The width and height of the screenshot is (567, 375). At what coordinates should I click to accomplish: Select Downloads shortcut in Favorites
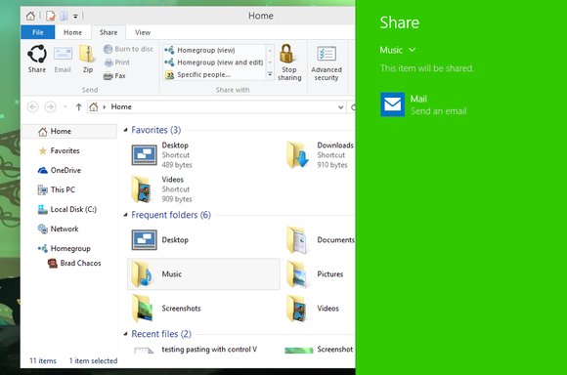tap(320, 155)
